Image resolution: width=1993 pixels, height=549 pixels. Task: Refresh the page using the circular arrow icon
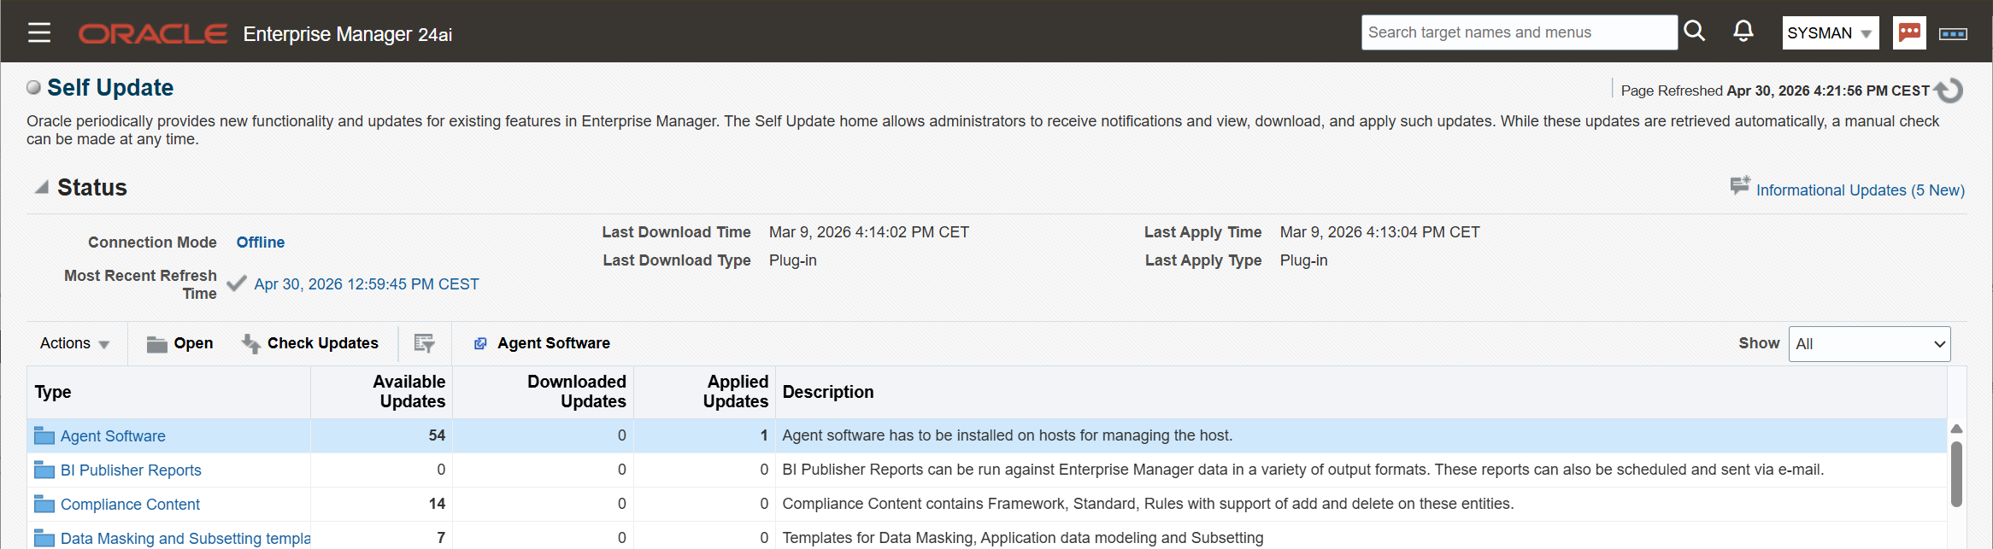1949,90
